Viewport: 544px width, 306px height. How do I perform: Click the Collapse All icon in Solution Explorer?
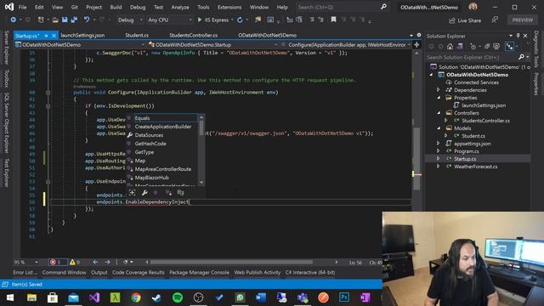[487, 47]
